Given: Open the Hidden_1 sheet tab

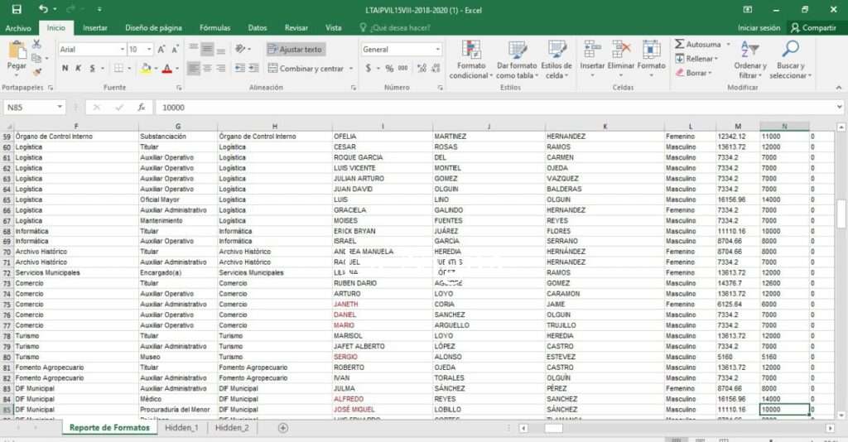Looking at the screenshot, I should click(x=181, y=428).
